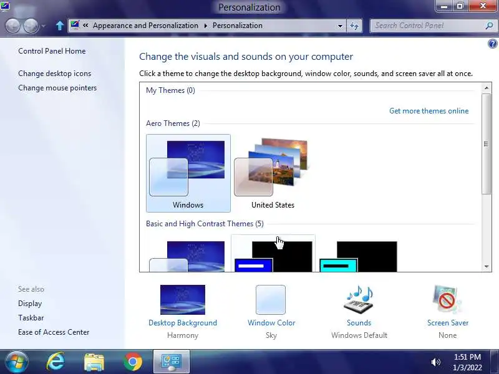499x374 pixels.
Task: Click the Forward navigation arrow button
Action: coord(31,26)
